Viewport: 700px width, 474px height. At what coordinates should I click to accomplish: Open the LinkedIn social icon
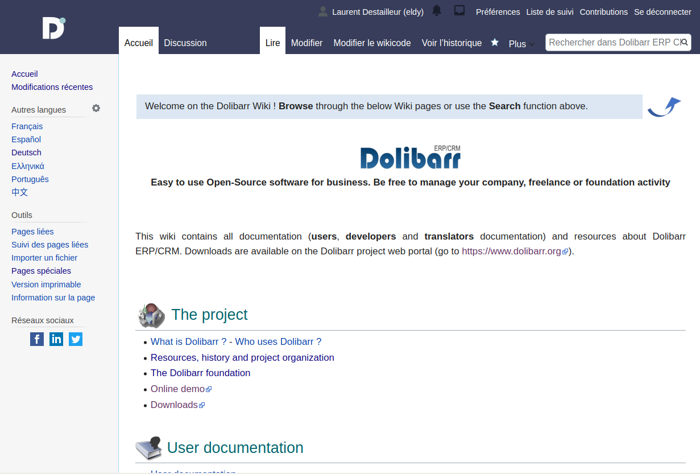(56, 339)
